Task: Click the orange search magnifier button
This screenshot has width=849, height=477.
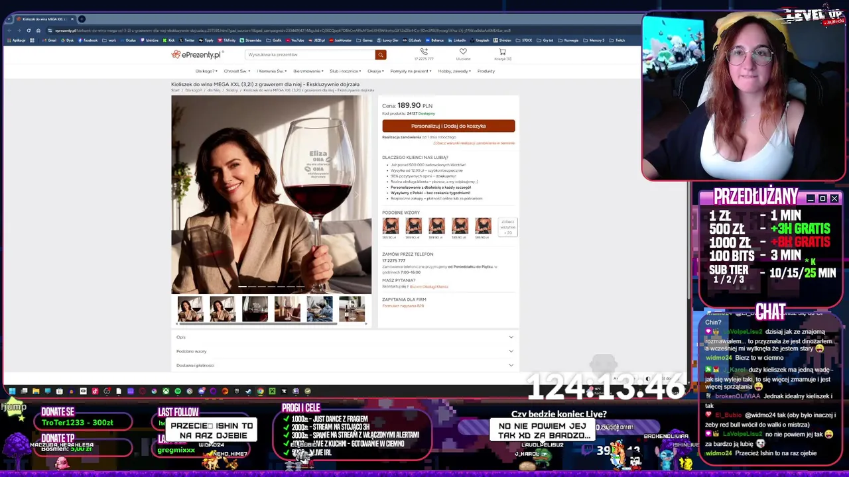Action: tap(380, 55)
